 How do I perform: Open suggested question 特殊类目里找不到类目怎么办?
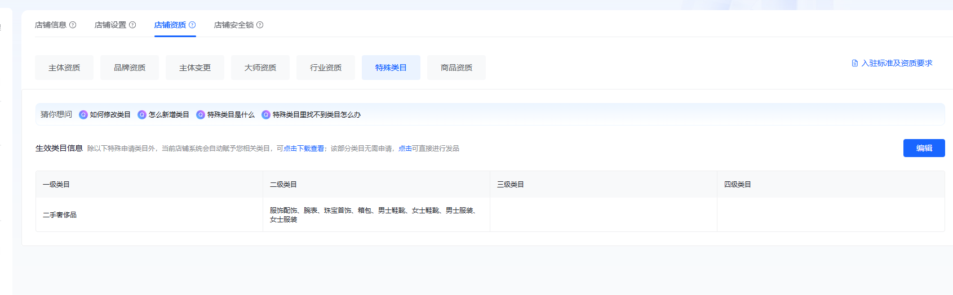pyautogui.click(x=316, y=115)
